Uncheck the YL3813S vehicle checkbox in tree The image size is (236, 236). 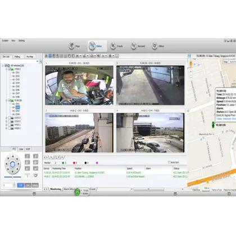point(9,101)
